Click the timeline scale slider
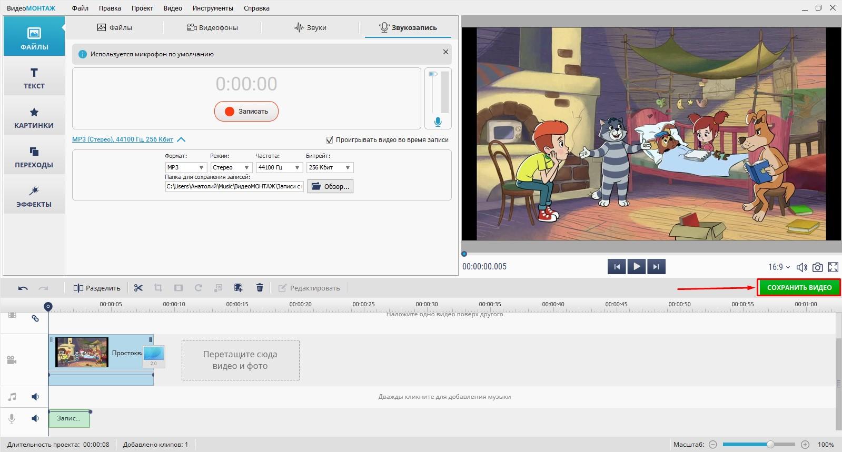The width and height of the screenshot is (842, 452). pos(759,445)
